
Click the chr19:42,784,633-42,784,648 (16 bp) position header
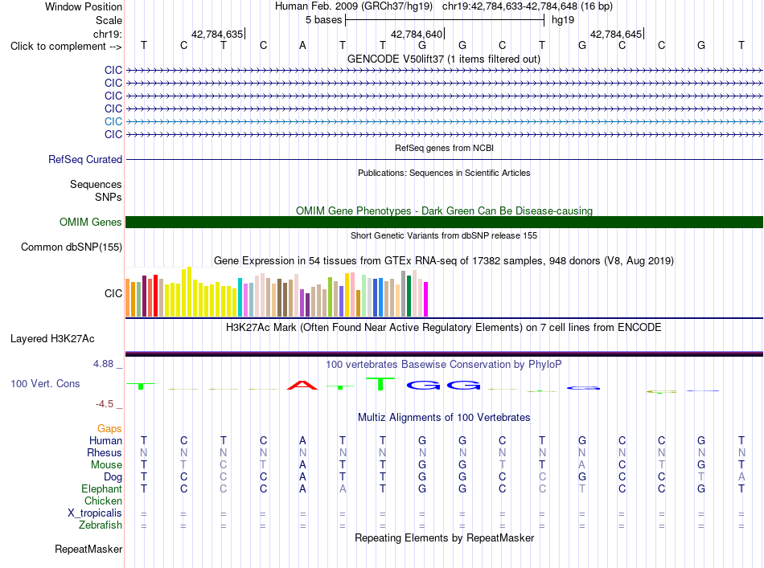[528, 6]
